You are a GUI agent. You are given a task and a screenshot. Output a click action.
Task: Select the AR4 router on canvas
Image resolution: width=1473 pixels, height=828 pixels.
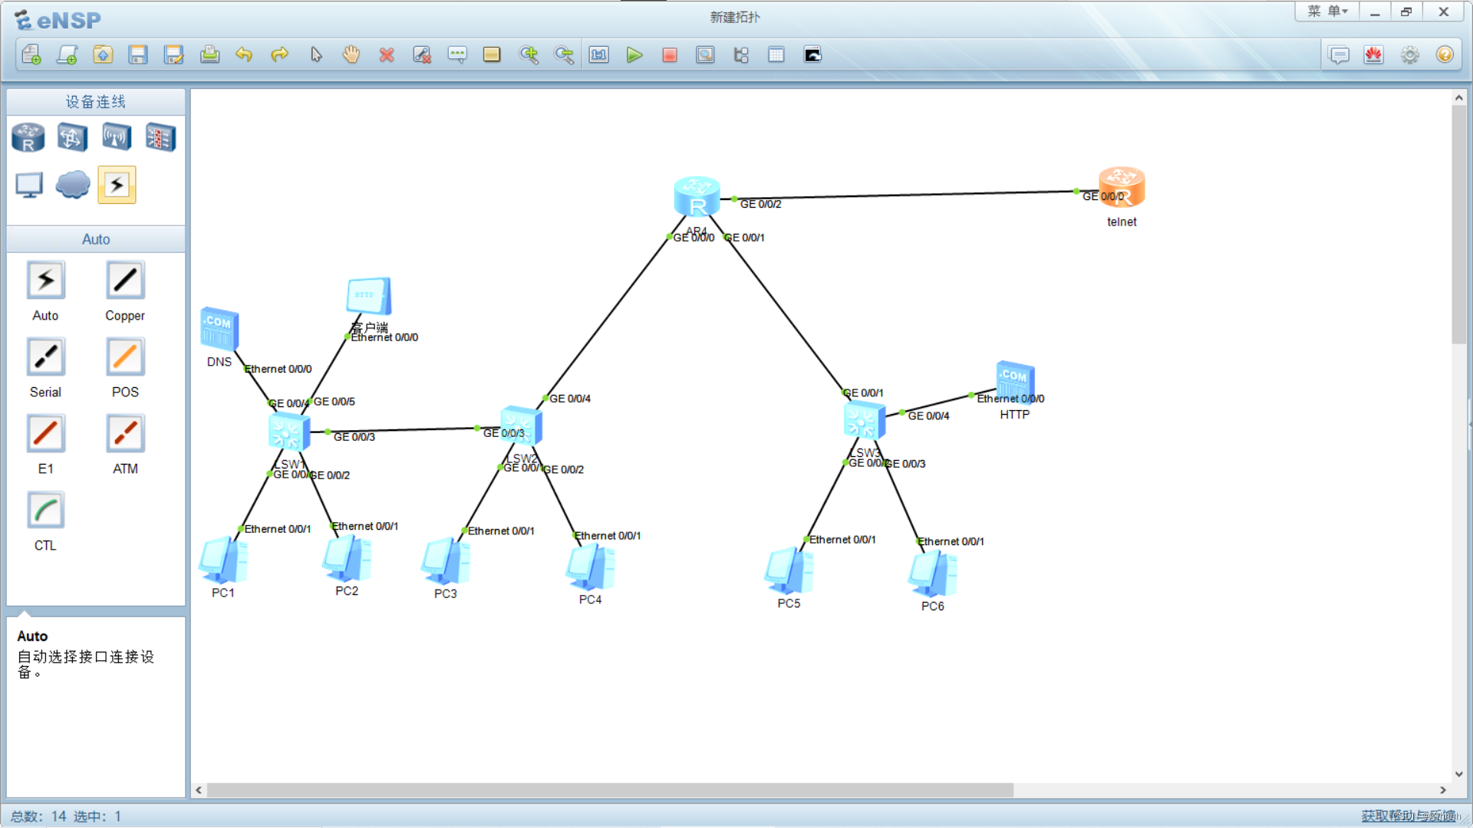697,197
